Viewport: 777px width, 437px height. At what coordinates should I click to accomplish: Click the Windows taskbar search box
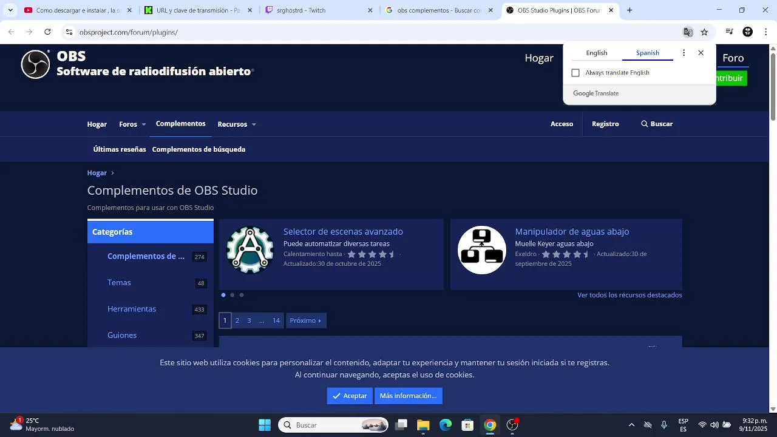(333, 425)
